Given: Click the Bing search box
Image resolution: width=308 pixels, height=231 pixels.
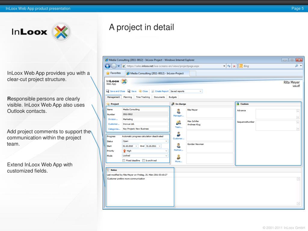Looking at the screenshot, I should pyautogui.click(x=268, y=66).
